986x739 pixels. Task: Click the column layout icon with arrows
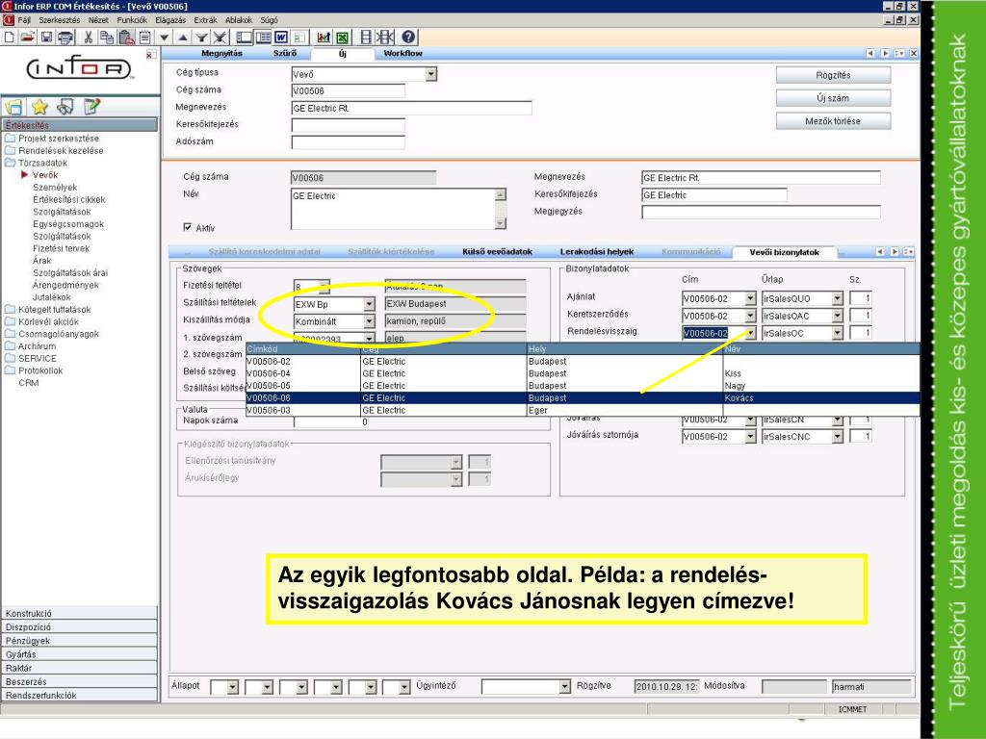[385, 38]
